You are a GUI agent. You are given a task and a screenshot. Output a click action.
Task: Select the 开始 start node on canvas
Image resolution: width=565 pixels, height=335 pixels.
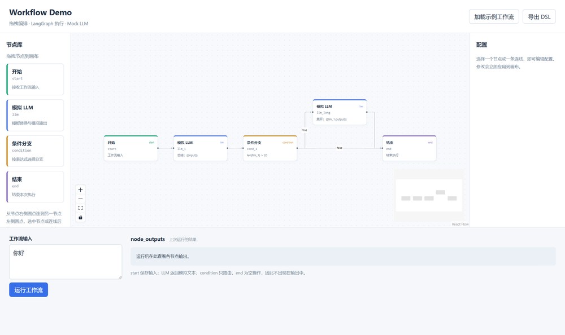pos(131,148)
